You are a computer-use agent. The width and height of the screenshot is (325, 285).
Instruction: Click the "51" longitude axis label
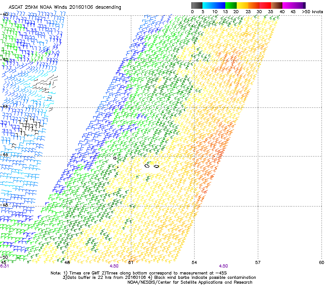(x=130, y=263)
